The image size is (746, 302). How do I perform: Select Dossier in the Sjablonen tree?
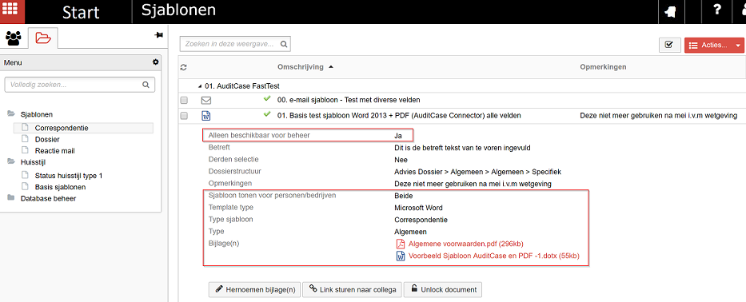(47, 139)
